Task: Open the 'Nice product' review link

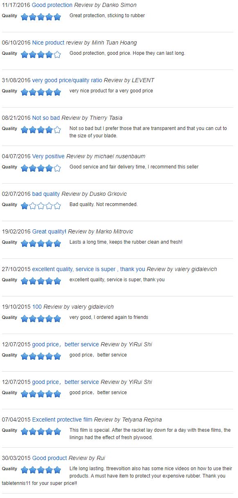Action: click(48, 43)
